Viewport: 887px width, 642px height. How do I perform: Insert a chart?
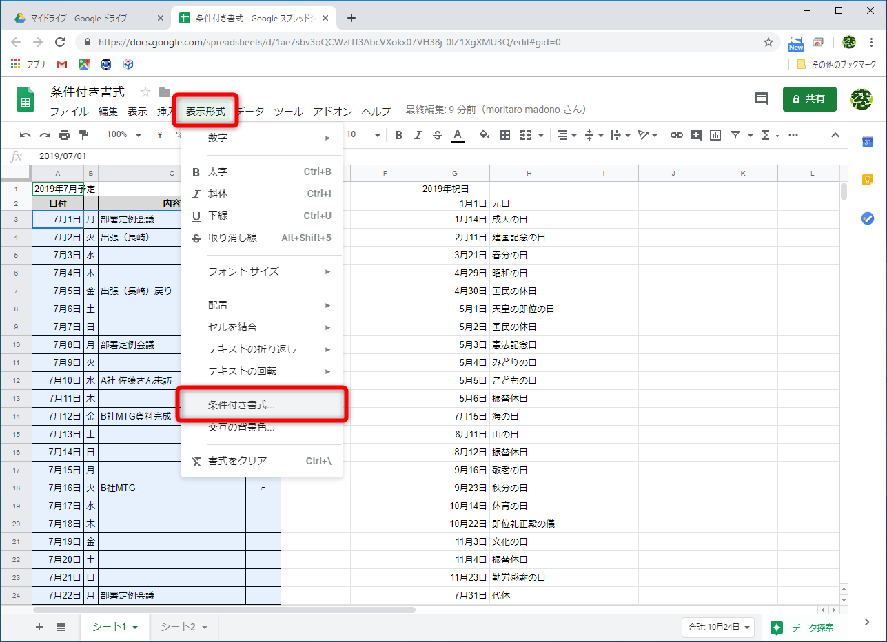coord(715,135)
